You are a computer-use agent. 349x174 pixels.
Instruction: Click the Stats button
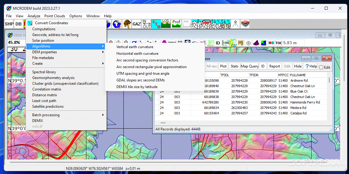point(234,66)
